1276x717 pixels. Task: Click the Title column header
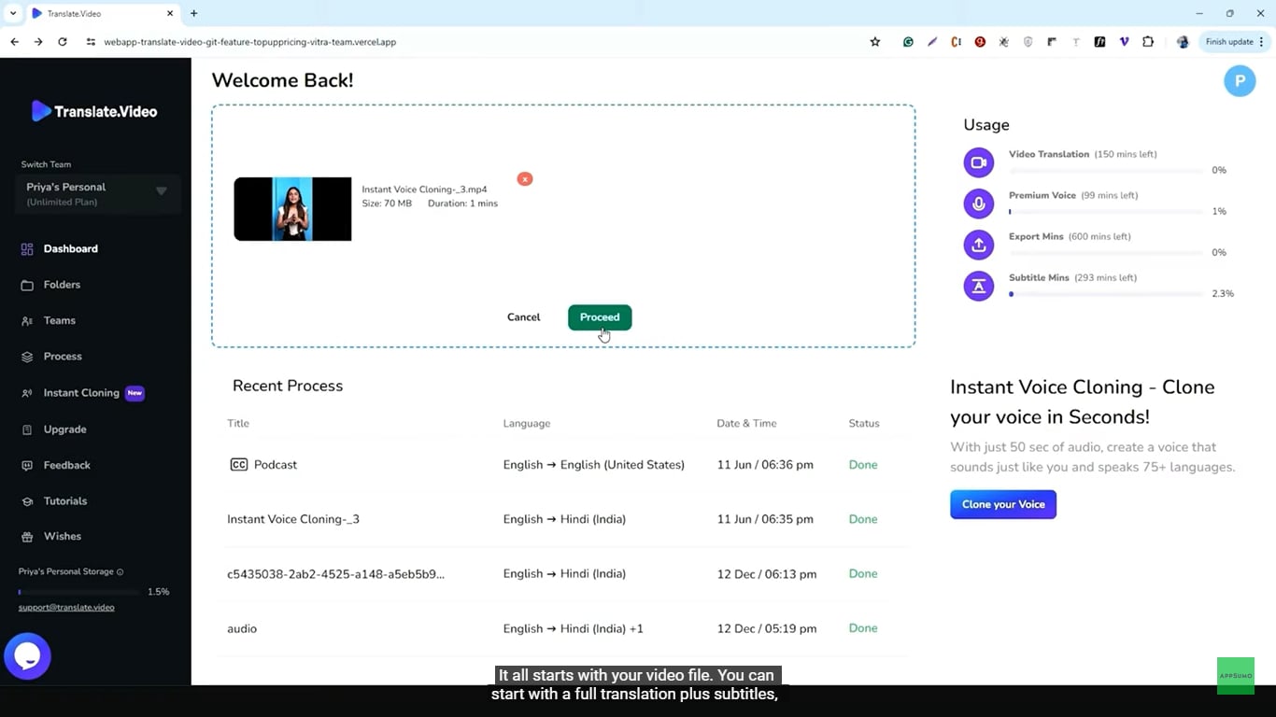(238, 423)
